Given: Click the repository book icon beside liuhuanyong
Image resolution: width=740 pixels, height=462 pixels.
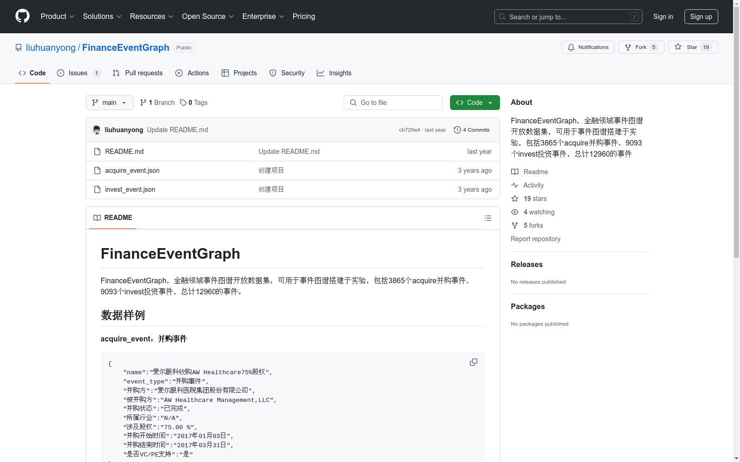Looking at the screenshot, I should [18, 48].
